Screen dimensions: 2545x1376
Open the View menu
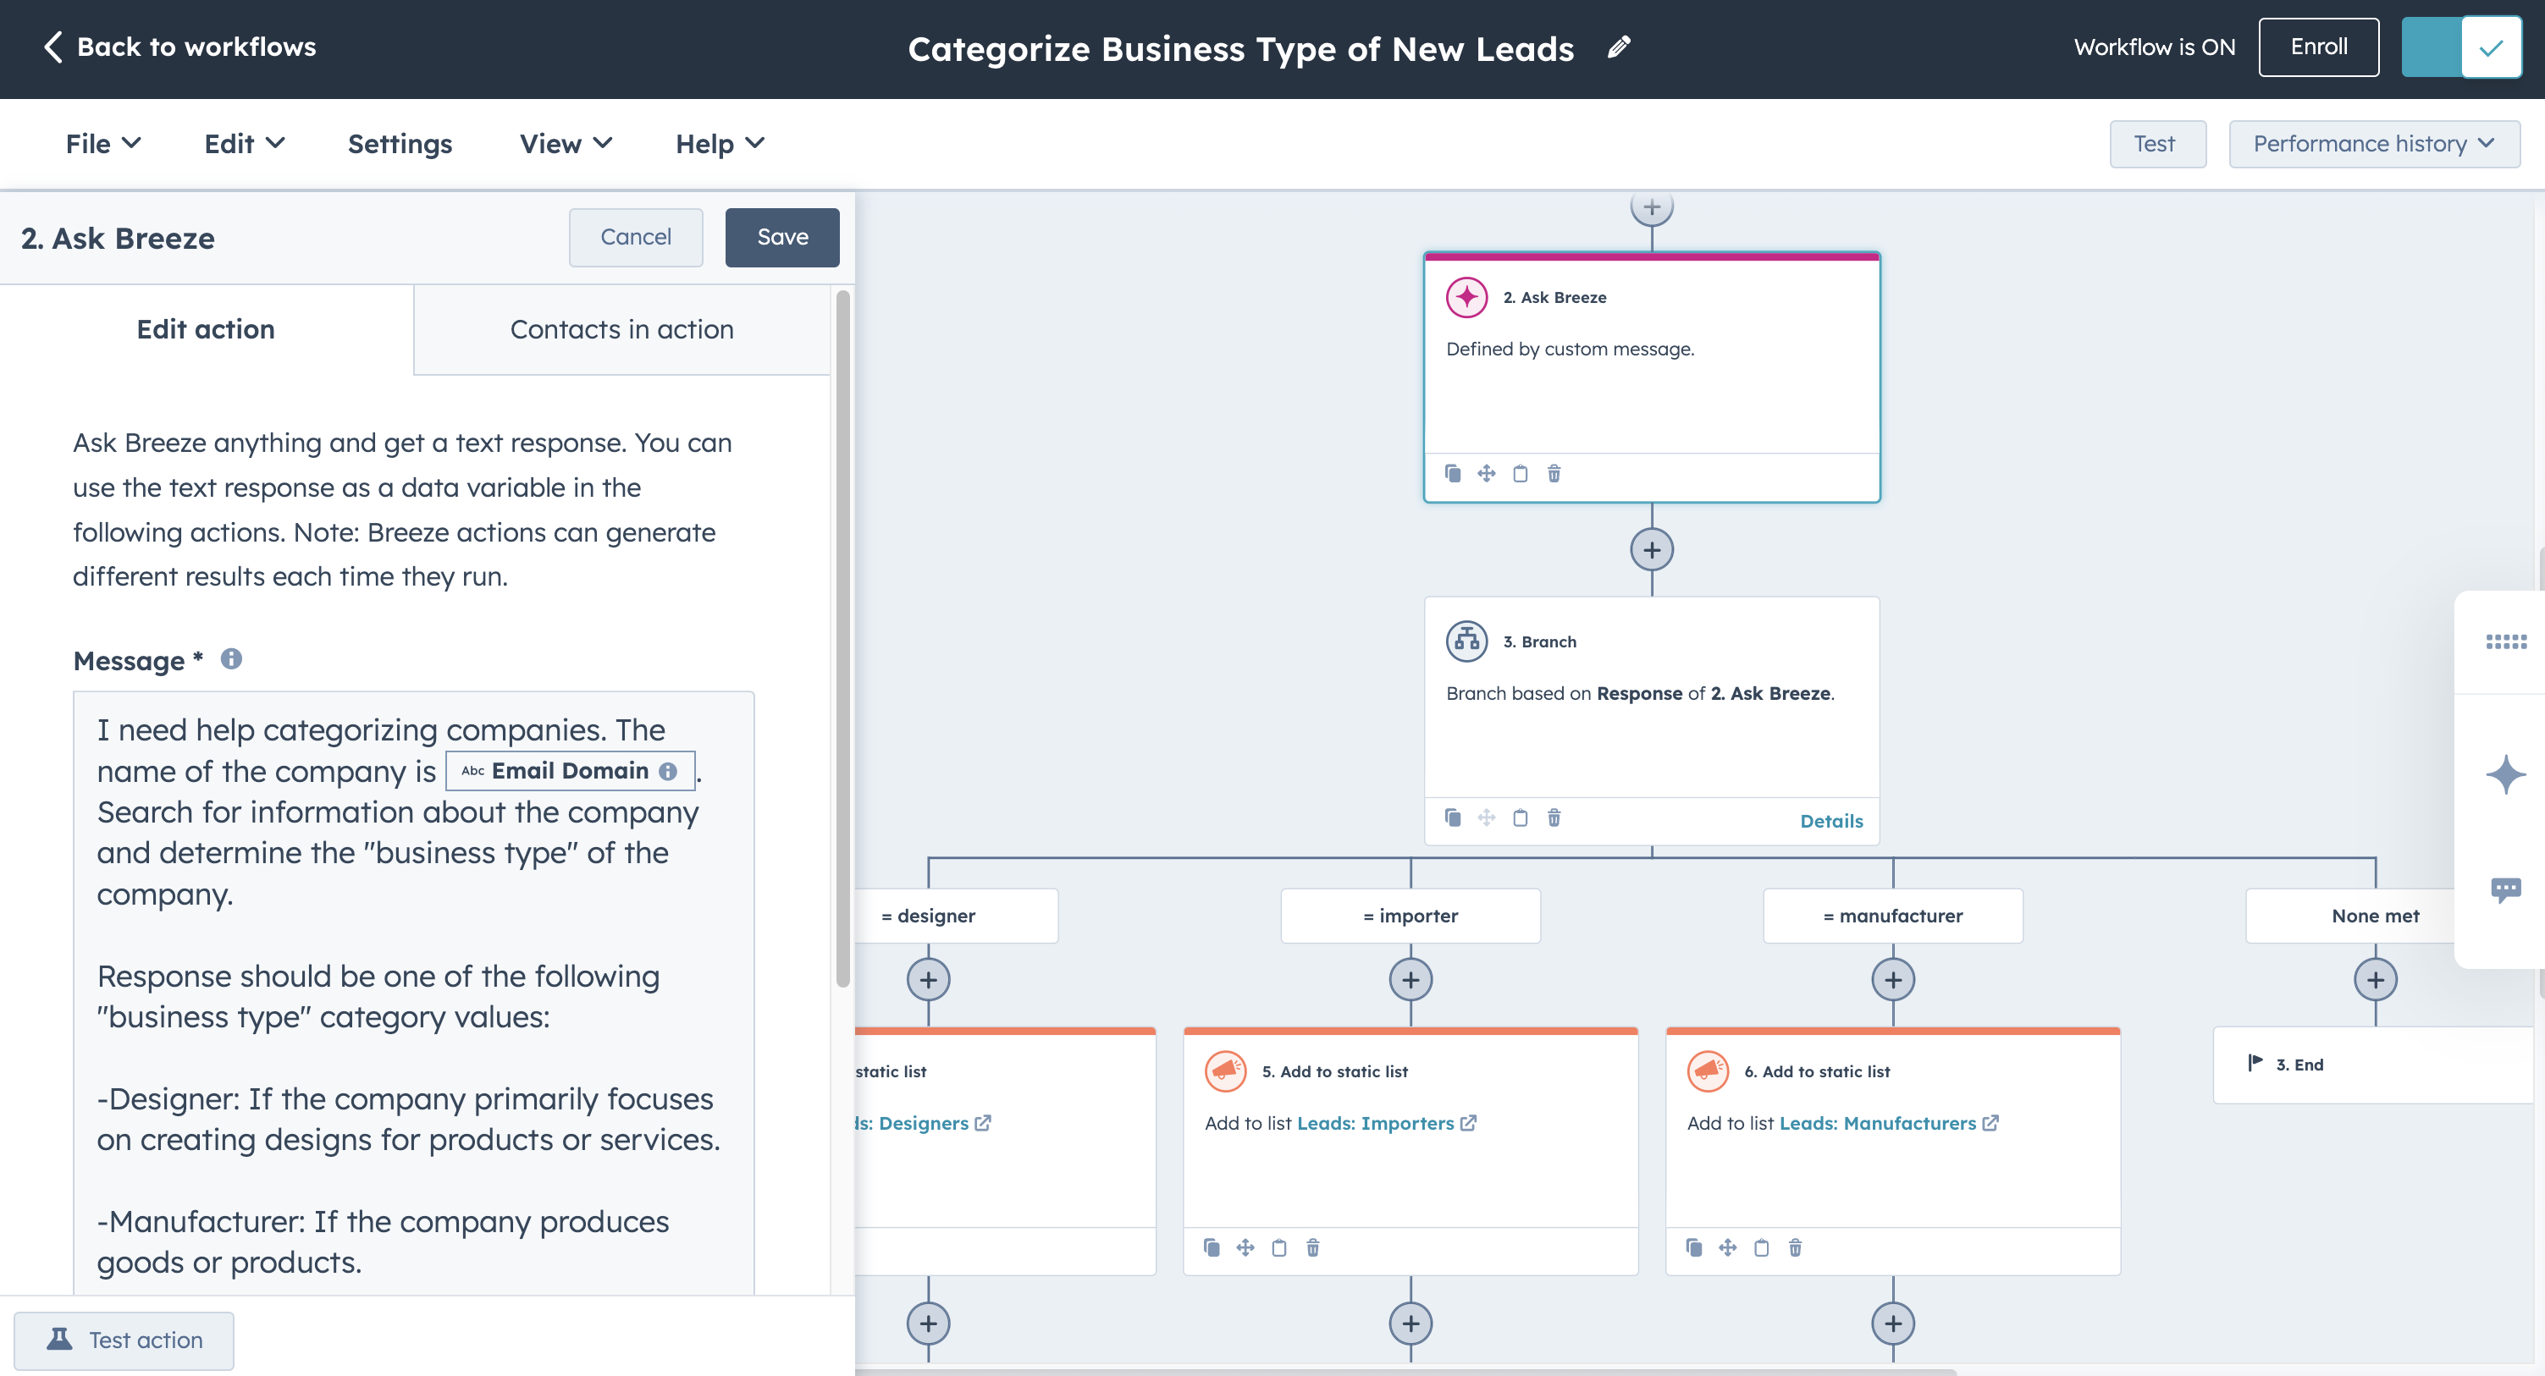pos(565,144)
